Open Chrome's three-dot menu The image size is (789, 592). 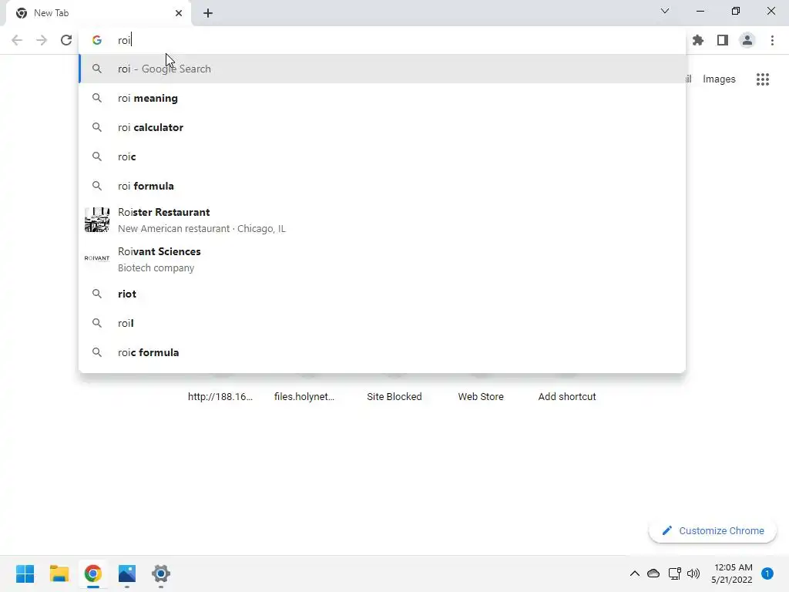click(x=772, y=40)
